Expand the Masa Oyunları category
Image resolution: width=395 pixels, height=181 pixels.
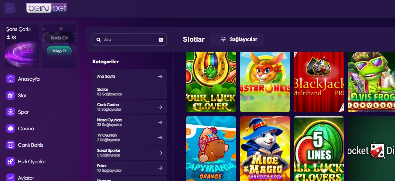[x=130, y=122]
